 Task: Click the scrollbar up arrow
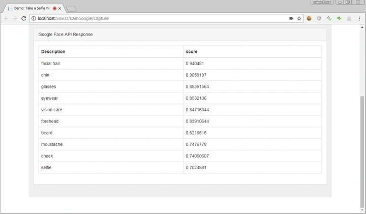[362, 27]
